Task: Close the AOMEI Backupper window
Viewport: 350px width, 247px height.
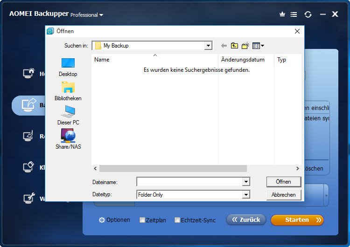Action: point(335,14)
